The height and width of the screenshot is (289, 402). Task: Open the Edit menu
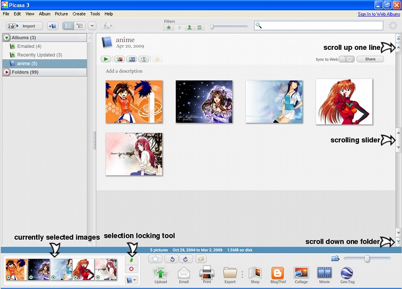click(x=17, y=14)
